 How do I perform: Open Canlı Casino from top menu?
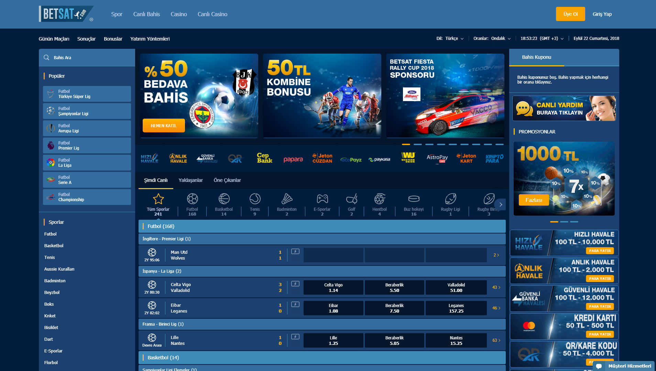[x=212, y=14]
